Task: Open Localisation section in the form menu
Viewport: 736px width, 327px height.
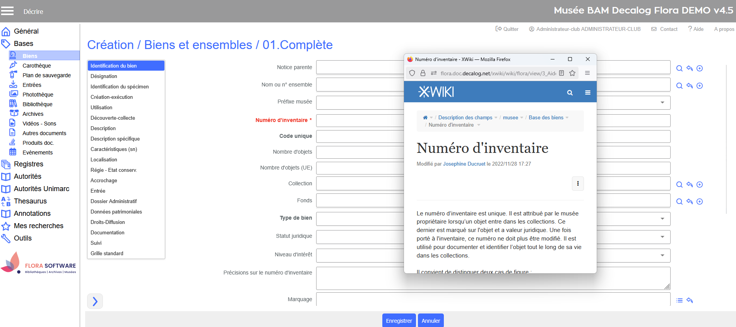Action: (x=104, y=160)
